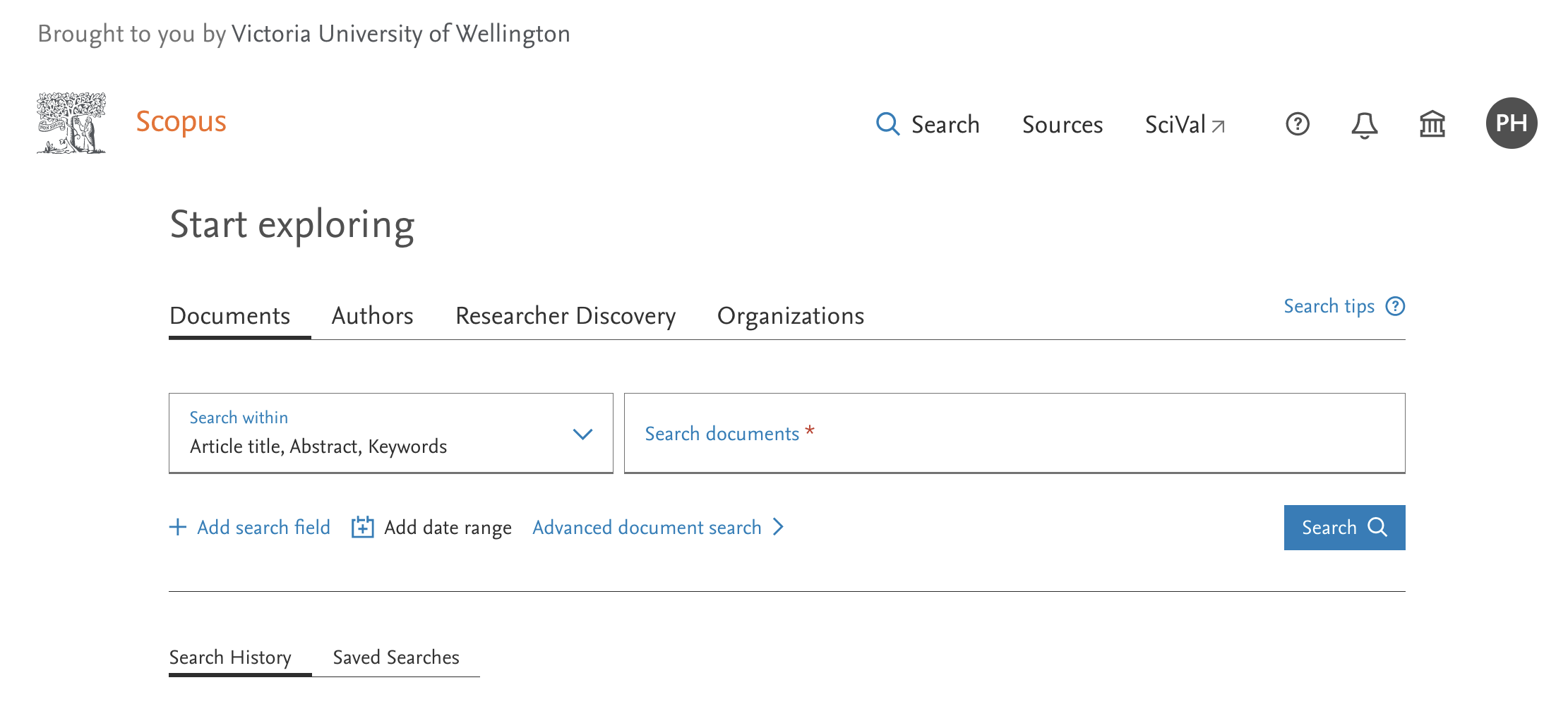Open notifications bell icon
The width and height of the screenshot is (1556, 704).
(1364, 125)
